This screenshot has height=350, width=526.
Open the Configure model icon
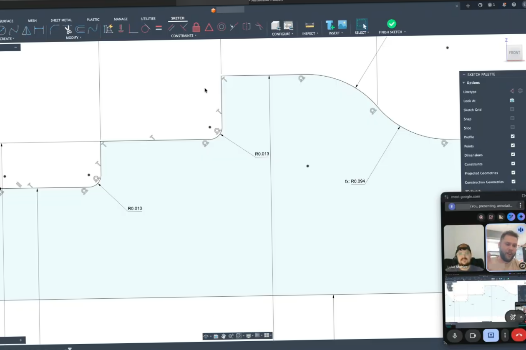click(275, 26)
